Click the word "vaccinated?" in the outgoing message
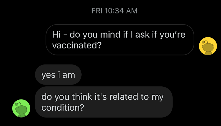 (x=77, y=45)
